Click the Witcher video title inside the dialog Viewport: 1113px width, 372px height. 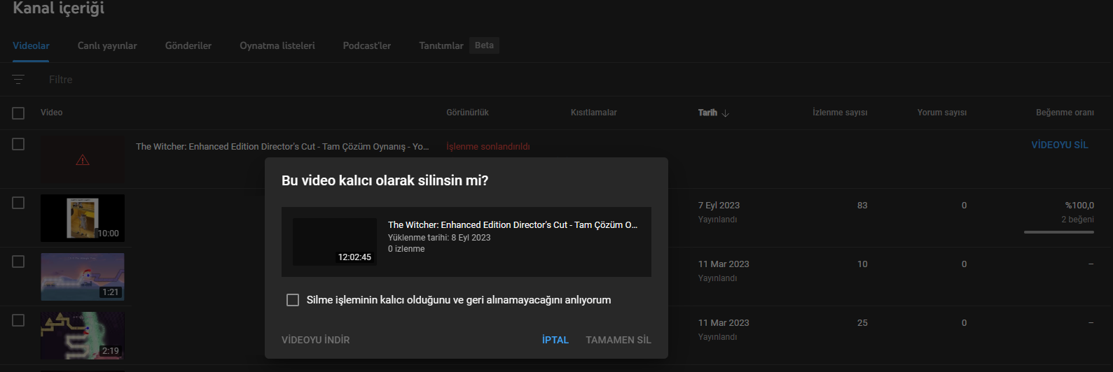[513, 225]
